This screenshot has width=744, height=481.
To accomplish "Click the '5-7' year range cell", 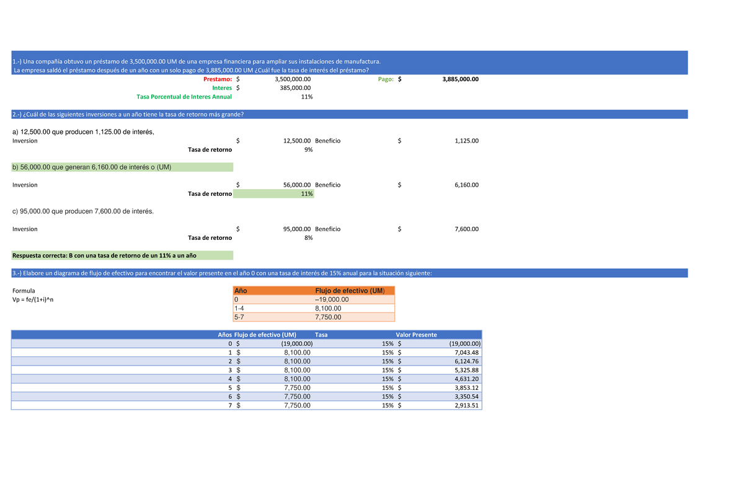I will [x=239, y=317].
